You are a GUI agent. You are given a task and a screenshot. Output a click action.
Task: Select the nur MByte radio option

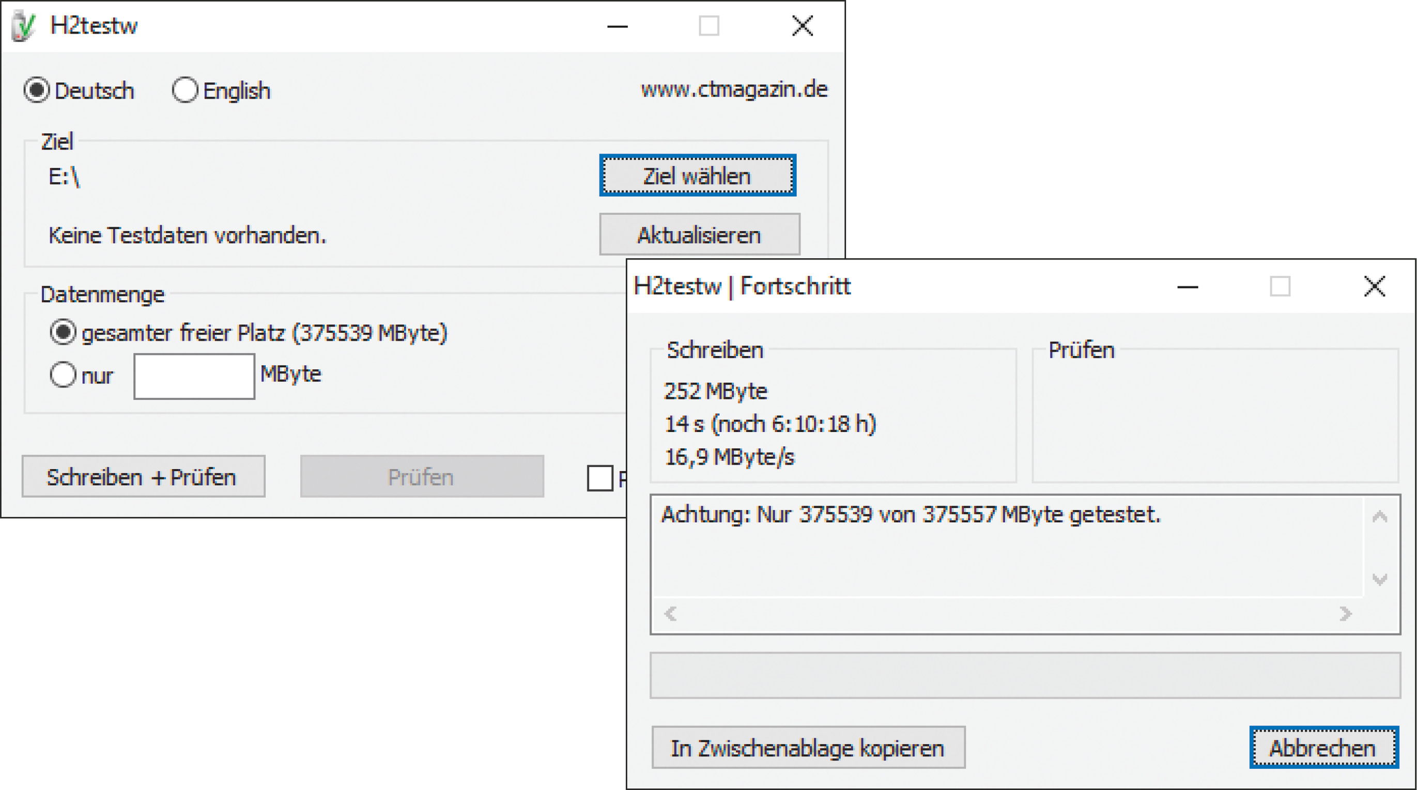coord(63,375)
